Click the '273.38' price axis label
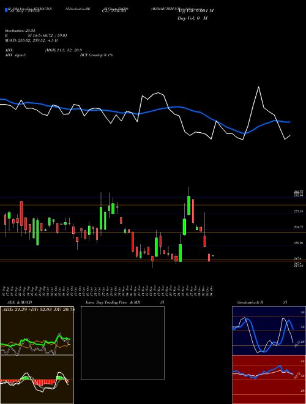The height and width of the screenshot is (404, 306). pos(298,211)
